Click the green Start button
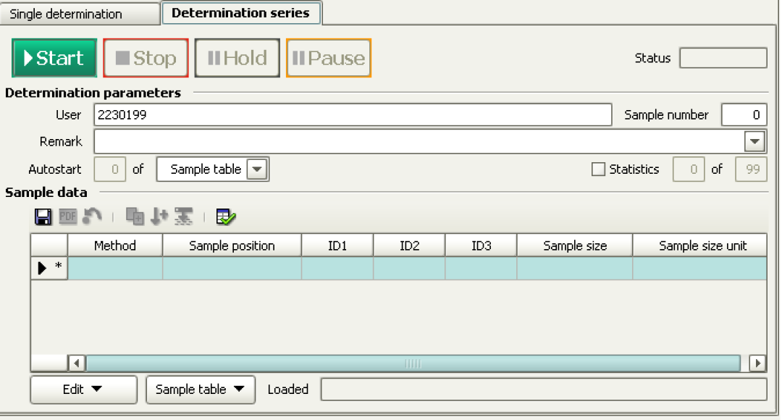Screen dimensions: 782x420 pos(54,58)
